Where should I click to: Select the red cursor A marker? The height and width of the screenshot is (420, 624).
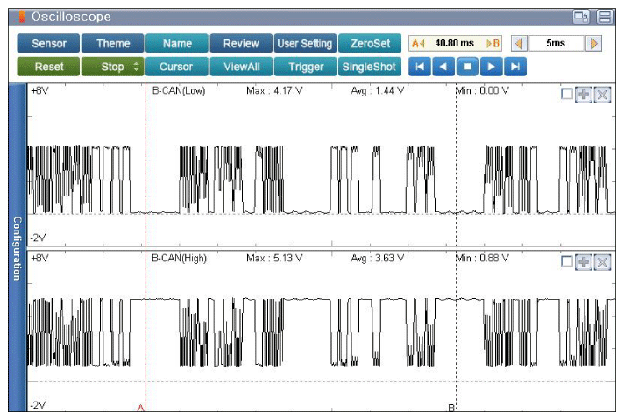pyautogui.click(x=140, y=408)
